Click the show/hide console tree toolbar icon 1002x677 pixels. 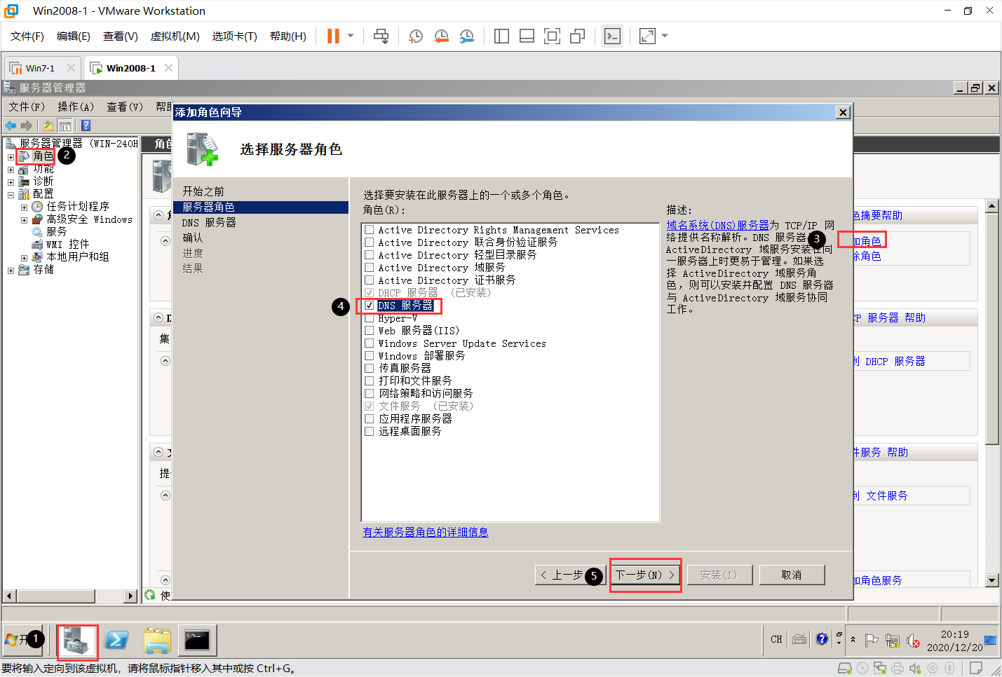65,125
